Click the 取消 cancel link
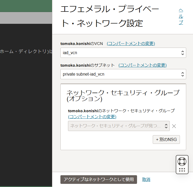The height and width of the screenshot is (187, 193). pos(146,179)
